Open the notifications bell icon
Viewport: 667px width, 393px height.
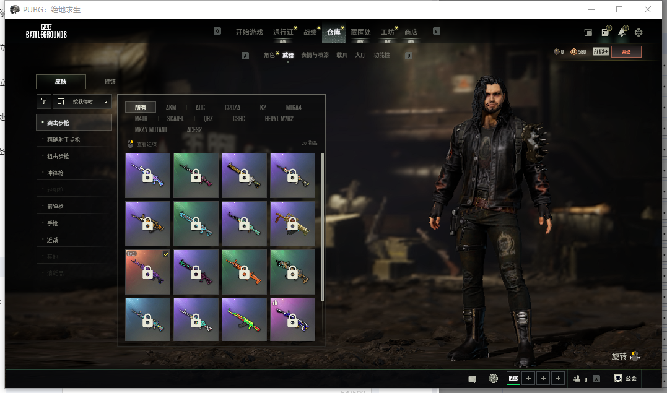(x=622, y=32)
